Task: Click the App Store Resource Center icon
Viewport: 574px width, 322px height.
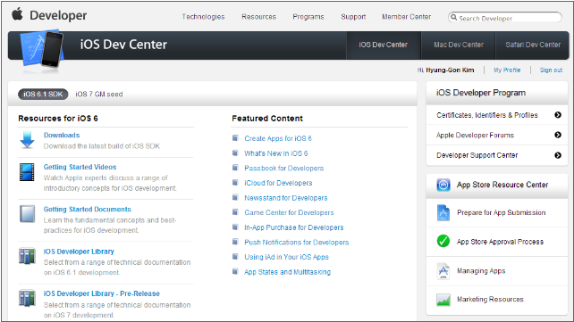Action: click(443, 185)
